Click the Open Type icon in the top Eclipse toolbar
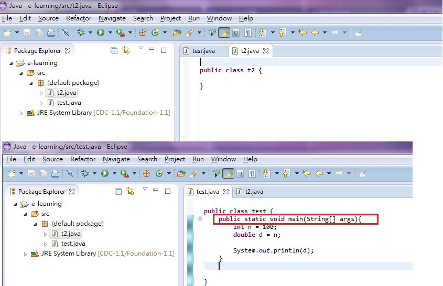Screen dimensions: 443x286 point(177,33)
